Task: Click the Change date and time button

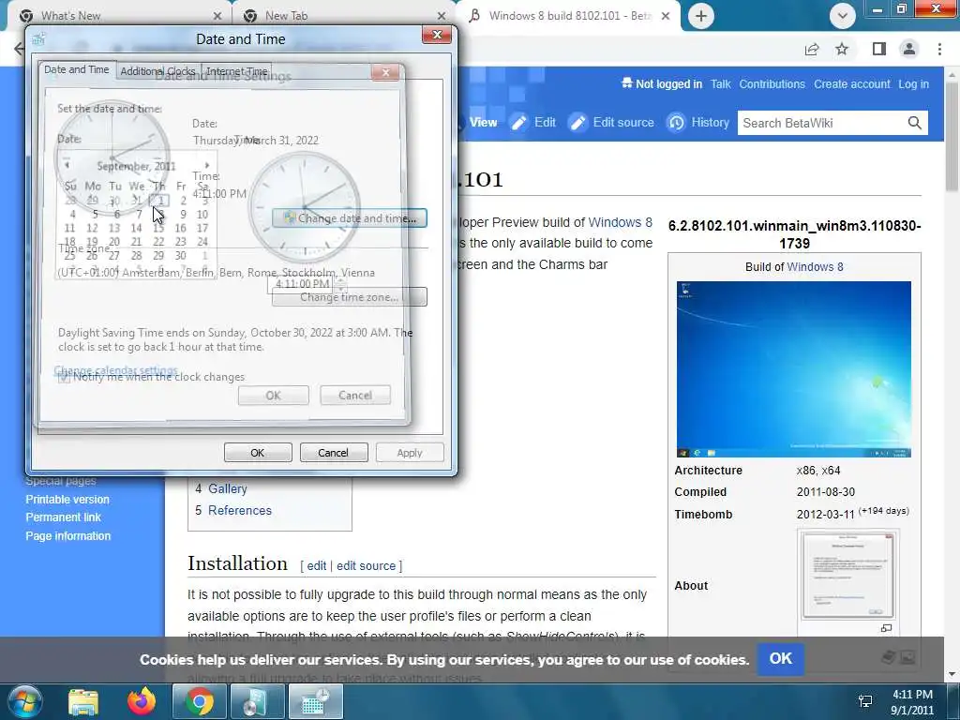Action: pyautogui.click(x=350, y=218)
